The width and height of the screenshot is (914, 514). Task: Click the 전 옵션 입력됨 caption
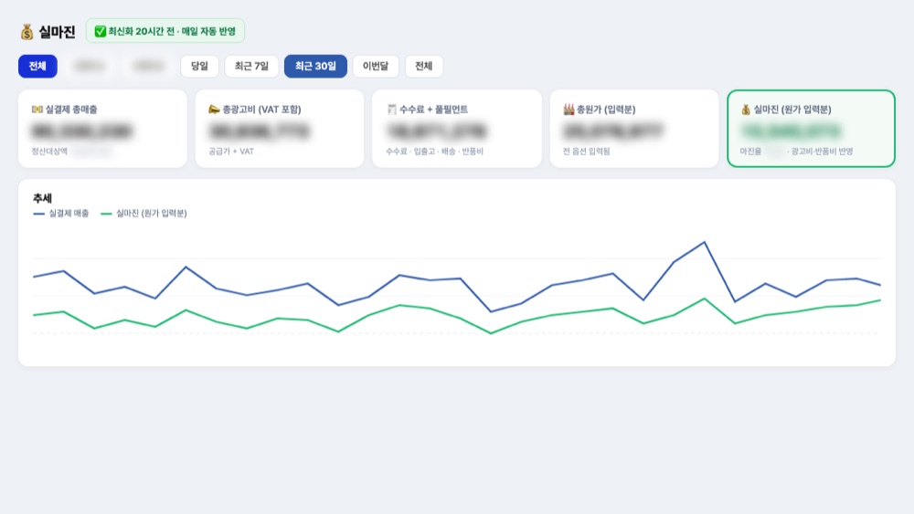587,151
